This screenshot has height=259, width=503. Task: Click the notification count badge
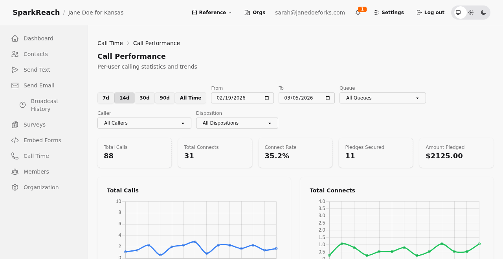362,9
